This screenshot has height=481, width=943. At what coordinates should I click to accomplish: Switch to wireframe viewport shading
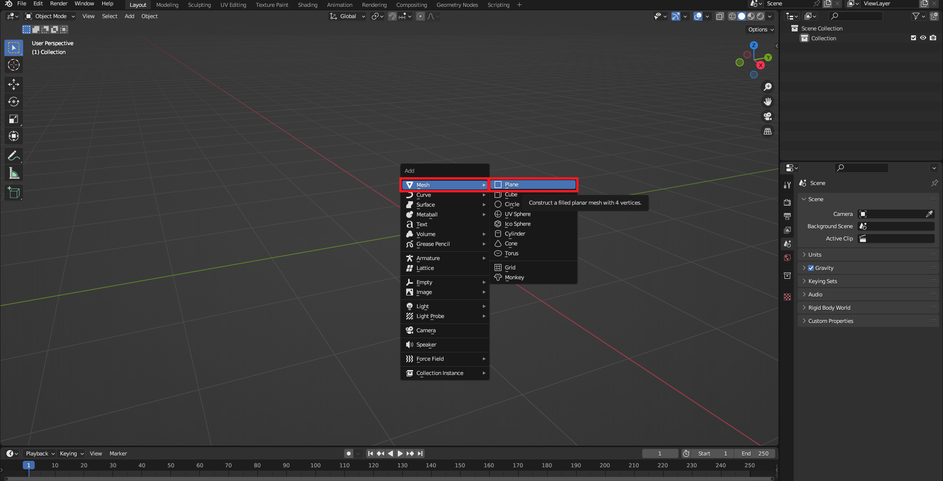[x=732, y=16]
